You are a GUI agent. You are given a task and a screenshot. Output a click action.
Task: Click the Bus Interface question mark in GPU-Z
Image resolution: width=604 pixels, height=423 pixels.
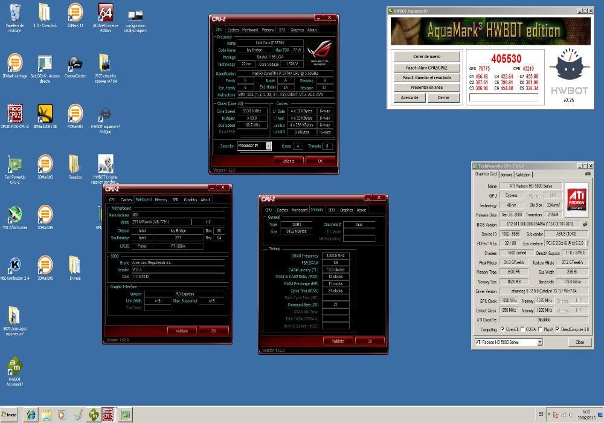tap(587, 243)
